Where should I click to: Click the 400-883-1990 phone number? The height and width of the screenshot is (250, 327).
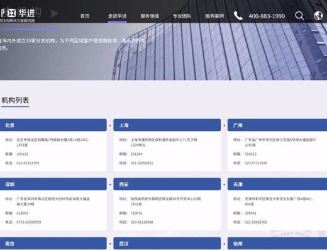pyautogui.click(x=267, y=16)
